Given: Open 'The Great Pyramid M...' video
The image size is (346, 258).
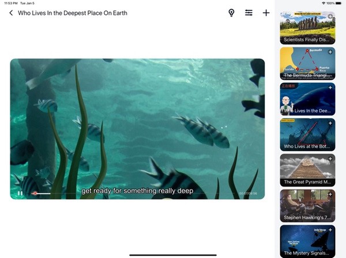Looking at the screenshot, I should pos(306,169).
